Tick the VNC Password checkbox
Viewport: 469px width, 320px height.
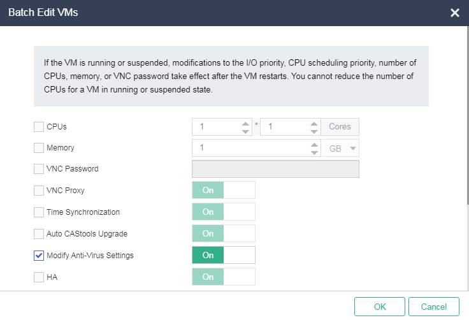pyautogui.click(x=39, y=169)
